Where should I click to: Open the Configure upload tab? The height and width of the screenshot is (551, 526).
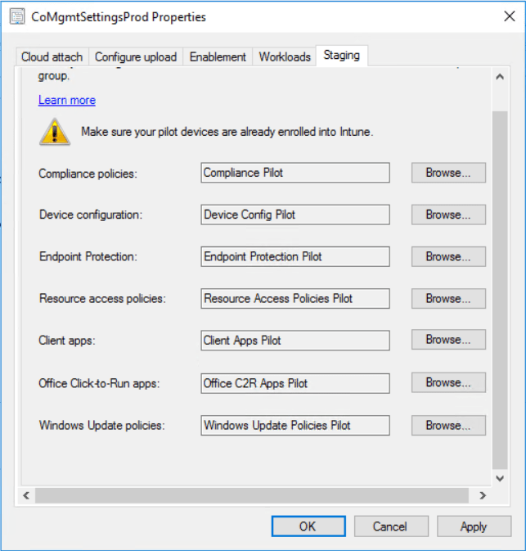pos(136,56)
